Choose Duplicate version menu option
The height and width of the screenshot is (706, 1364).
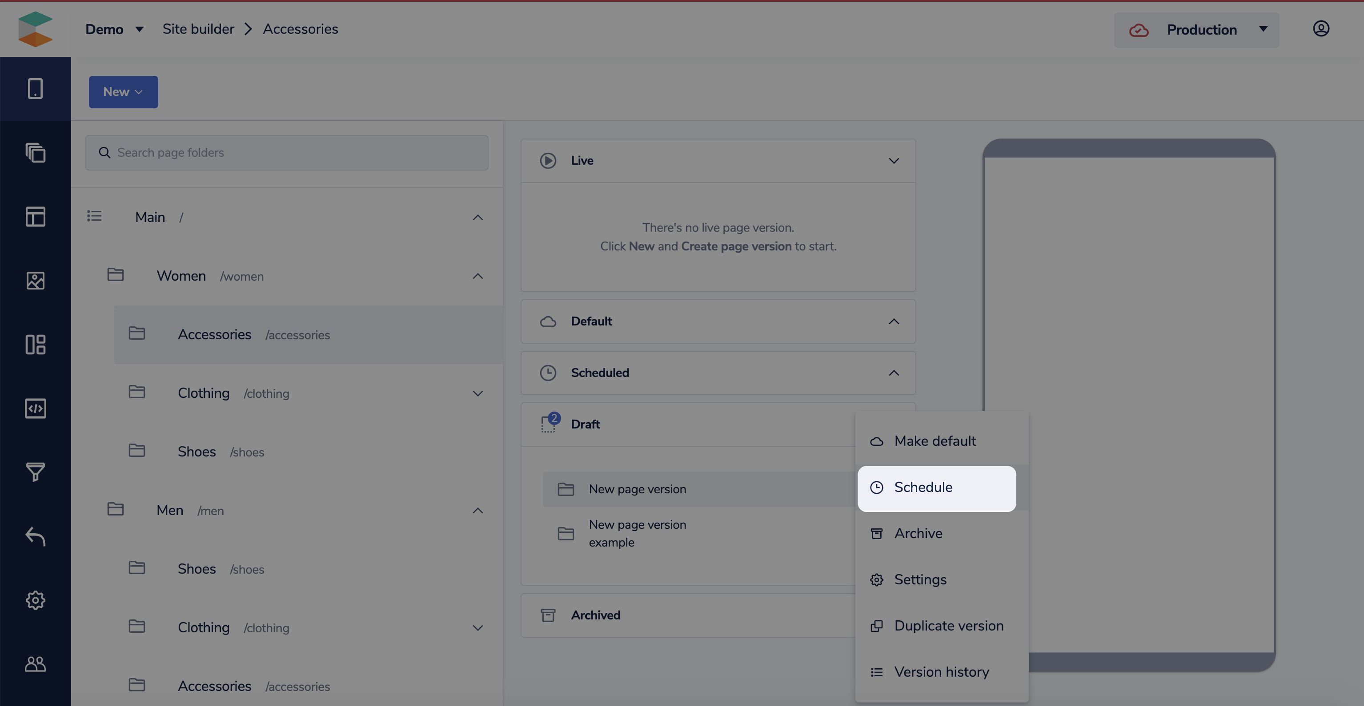click(948, 626)
